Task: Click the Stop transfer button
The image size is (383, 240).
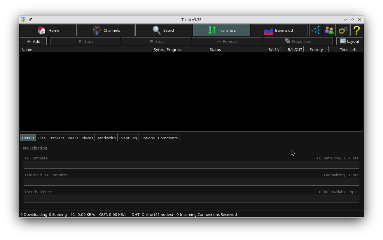Action: [156, 41]
